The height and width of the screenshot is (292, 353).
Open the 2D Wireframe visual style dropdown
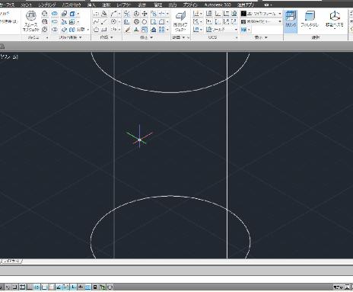pos(261,14)
